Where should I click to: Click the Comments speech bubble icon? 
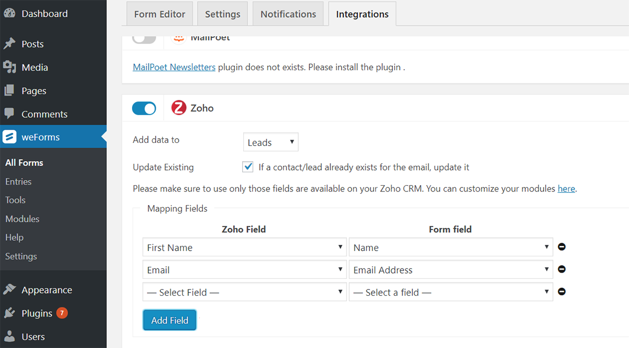(x=9, y=114)
